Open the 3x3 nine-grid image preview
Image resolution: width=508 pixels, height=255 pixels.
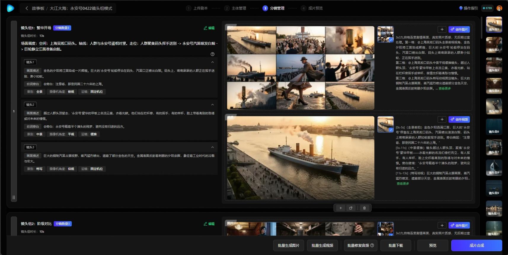click(x=301, y=68)
